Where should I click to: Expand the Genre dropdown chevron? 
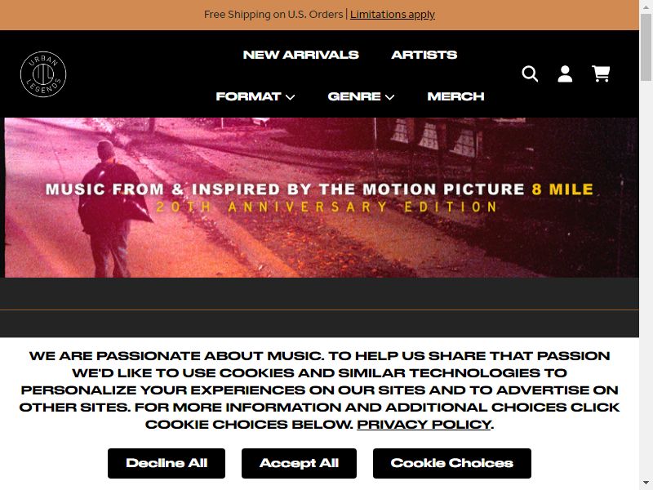click(390, 97)
